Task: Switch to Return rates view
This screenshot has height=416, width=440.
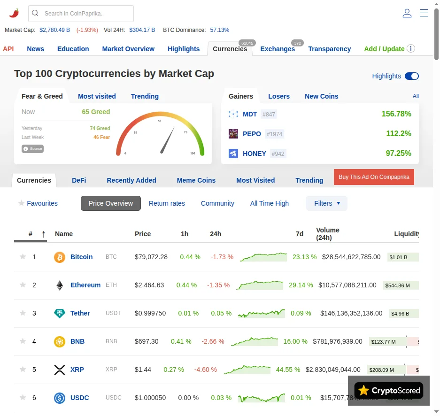Action: [167, 203]
